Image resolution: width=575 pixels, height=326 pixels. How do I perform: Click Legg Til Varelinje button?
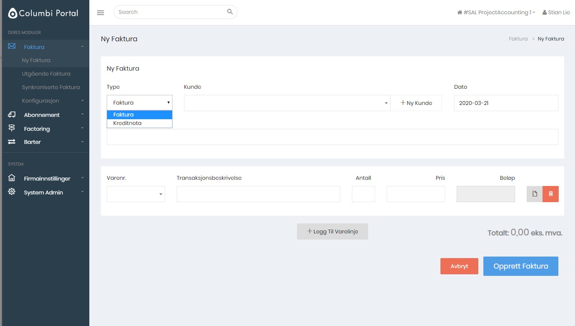pos(333,231)
